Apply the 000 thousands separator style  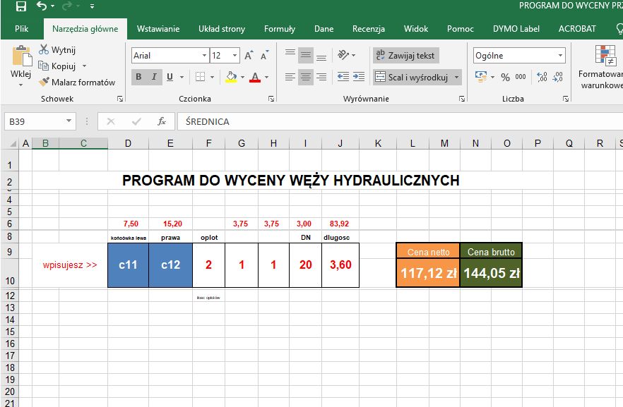coord(521,77)
